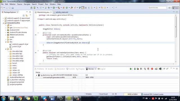Click the red Stop Process icon
Viewport: 180px width, 101px height.
(x=152, y=69)
